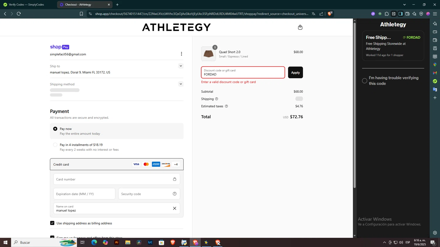Click the Brave Shields lion icon
This screenshot has width=440, height=247.
click(330, 13)
